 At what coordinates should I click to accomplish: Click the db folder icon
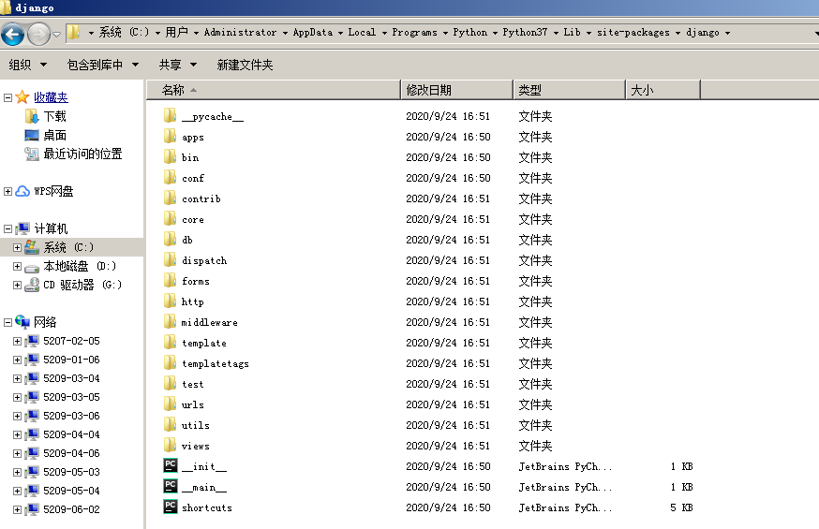tap(170, 240)
